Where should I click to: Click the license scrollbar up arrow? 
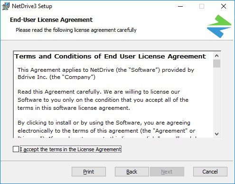click(x=216, y=56)
